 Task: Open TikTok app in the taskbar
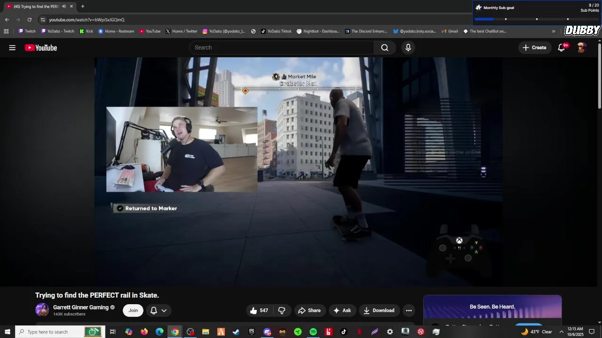344,332
